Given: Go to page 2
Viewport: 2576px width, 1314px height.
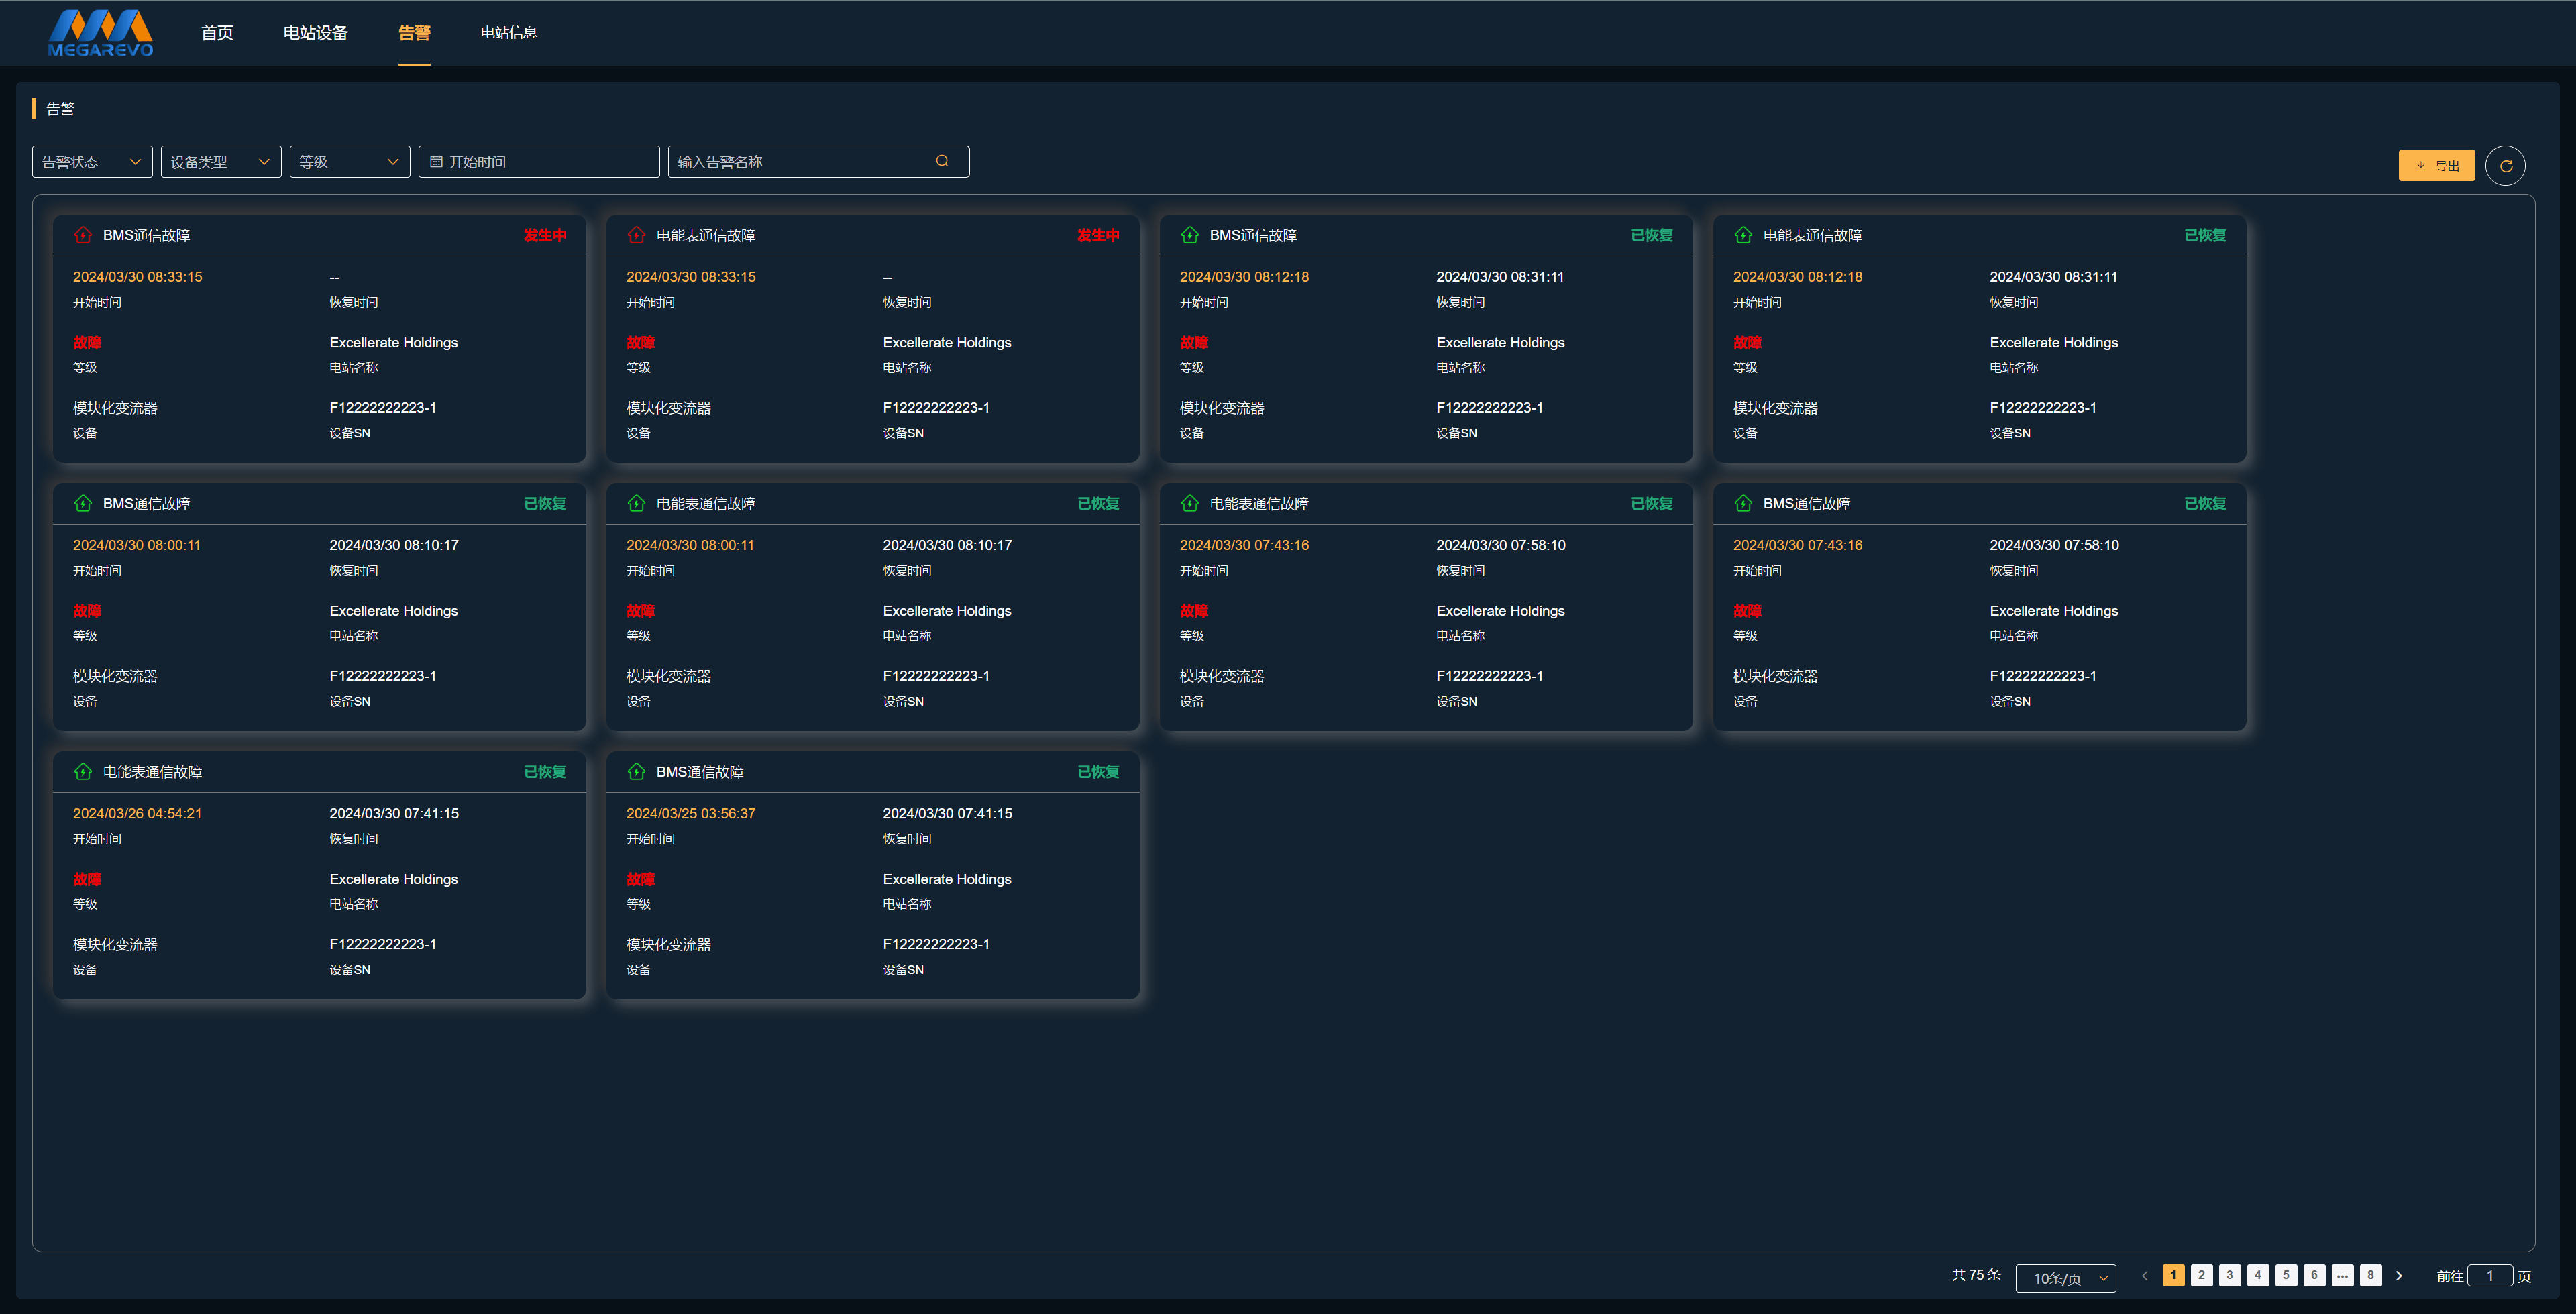Looking at the screenshot, I should tap(2201, 1275).
